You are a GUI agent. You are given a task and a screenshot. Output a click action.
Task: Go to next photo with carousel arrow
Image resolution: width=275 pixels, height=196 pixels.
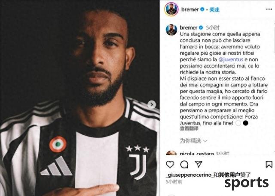click(152, 105)
